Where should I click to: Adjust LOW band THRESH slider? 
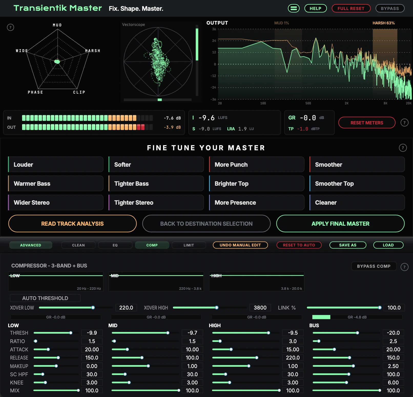click(56, 333)
